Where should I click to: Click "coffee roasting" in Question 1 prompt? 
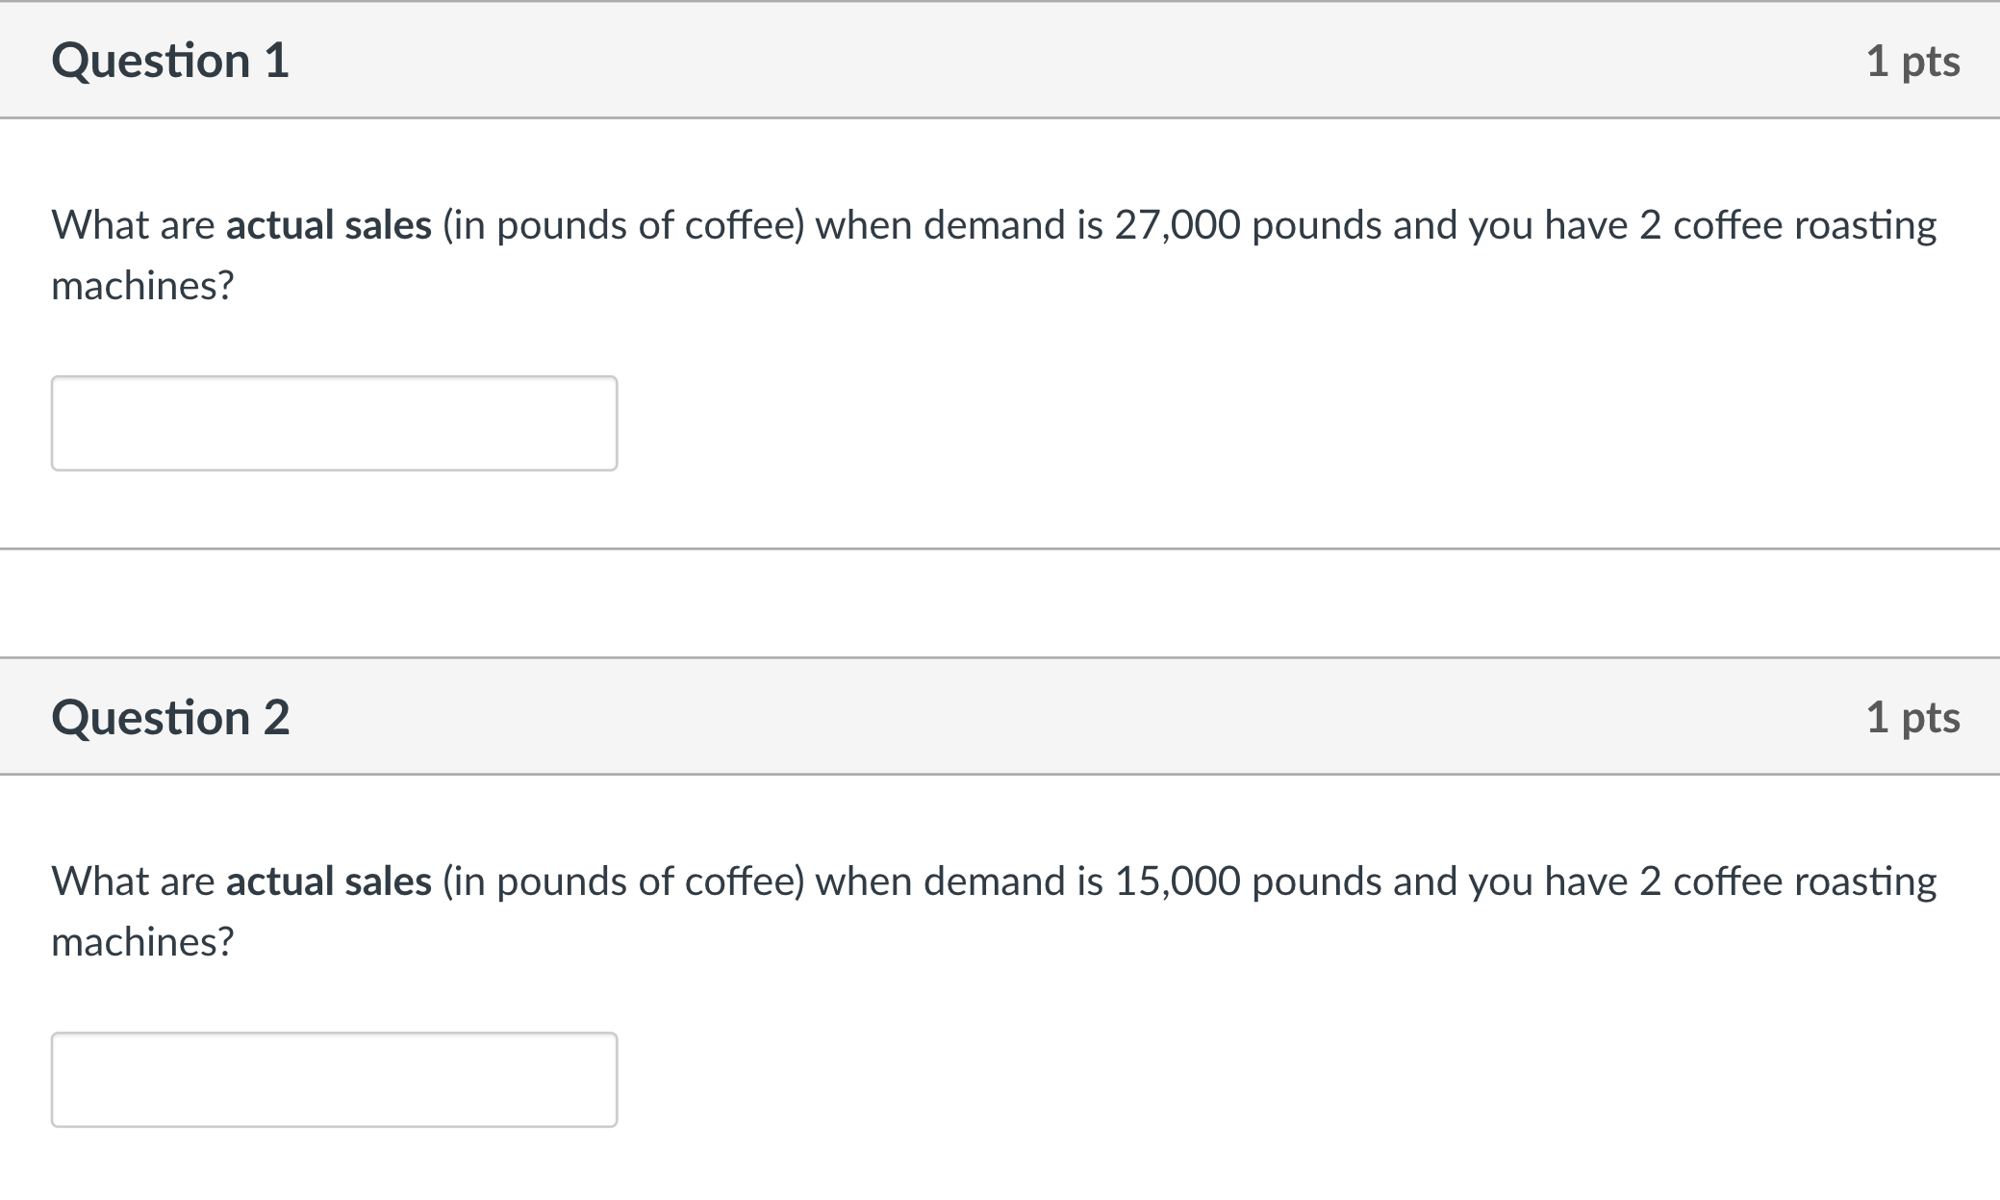pyautogui.click(x=1805, y=225)
